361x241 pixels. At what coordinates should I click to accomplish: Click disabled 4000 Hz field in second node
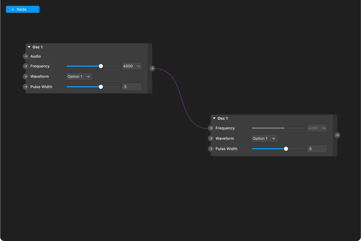coord(317,128)
